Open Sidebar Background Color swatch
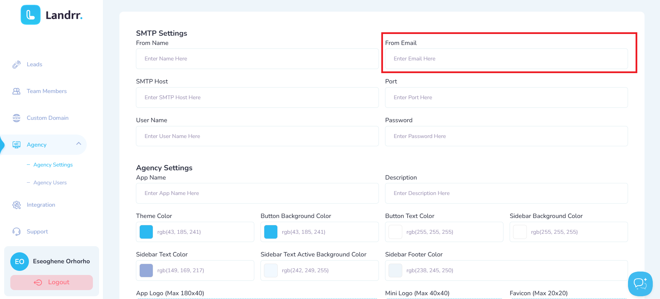 pyautogui.click(x=520, y=232)
